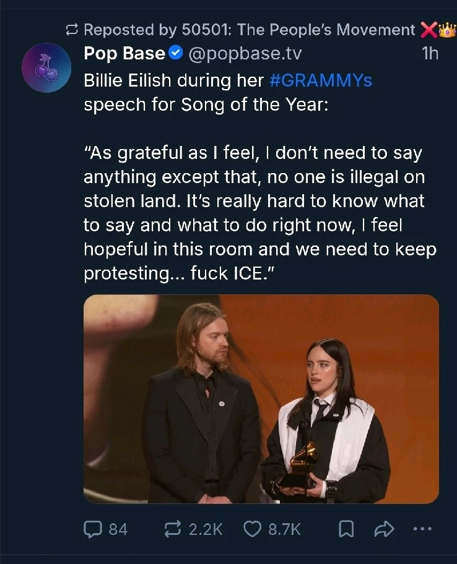The width and height of the screenshot is (457, 564).
Task: Click the crown emoji after the reposter name
Action: (x=446, y=29)
